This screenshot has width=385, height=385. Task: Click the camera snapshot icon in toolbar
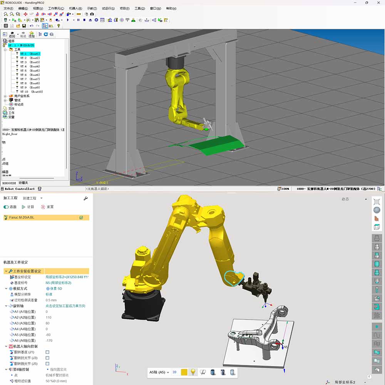pos(92,14)
